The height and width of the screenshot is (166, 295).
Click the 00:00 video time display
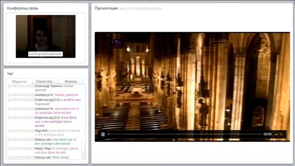click(x=267, y=134)
